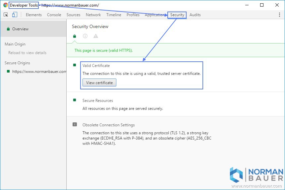Switch to the Network tab
Image resolution: width=285 pixels, height=190 pixels.
(x=93, y=15)
